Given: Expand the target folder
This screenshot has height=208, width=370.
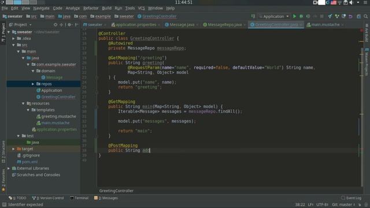Looking at the screenshot, I should tap(14, 149).
